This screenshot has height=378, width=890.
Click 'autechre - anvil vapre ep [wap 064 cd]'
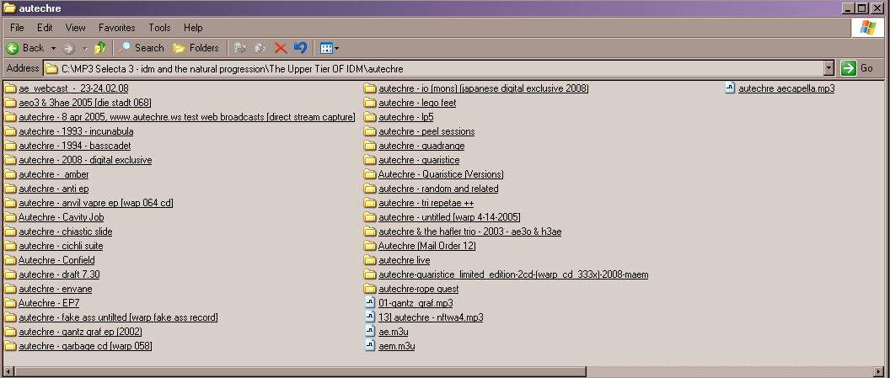(x=96, y=203)
